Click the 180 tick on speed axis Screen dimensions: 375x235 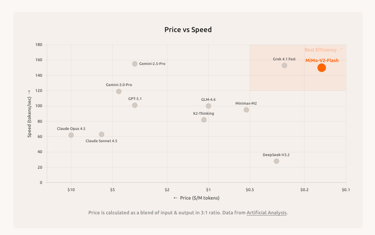39,45
